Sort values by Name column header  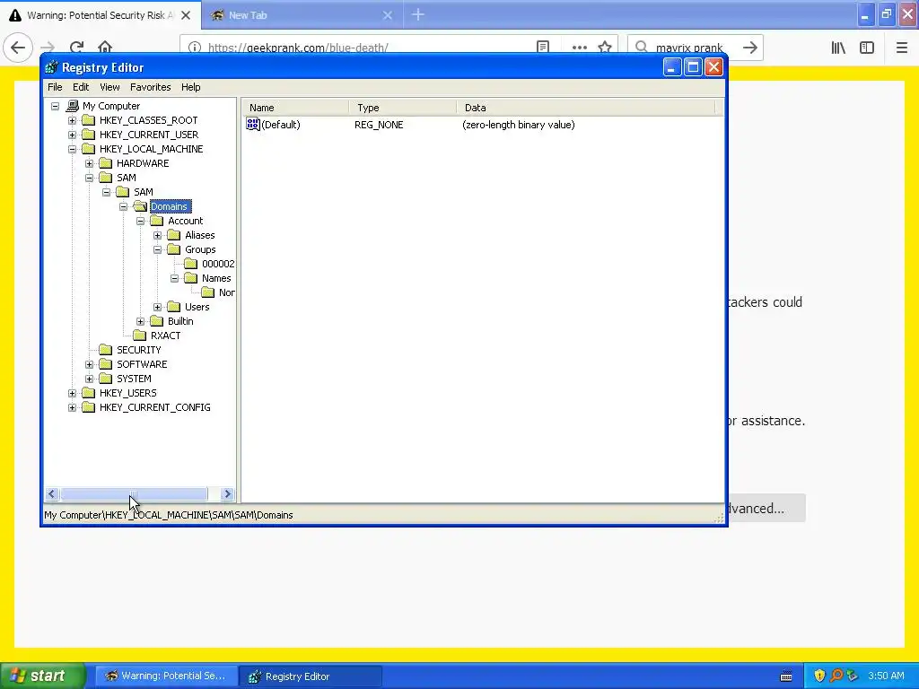pos(295,108)
